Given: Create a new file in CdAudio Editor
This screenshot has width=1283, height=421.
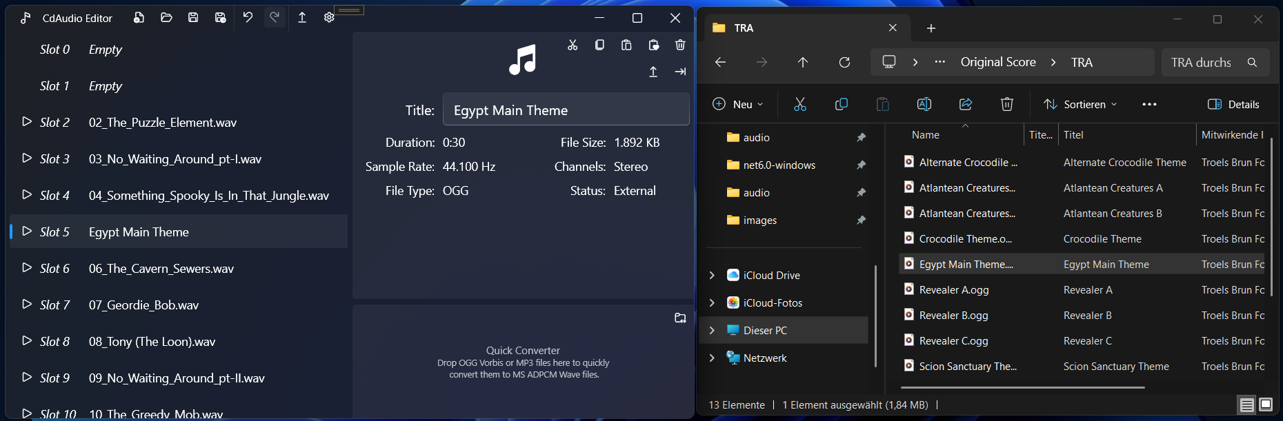Looking at the screenshot, I should pos(139,18).
